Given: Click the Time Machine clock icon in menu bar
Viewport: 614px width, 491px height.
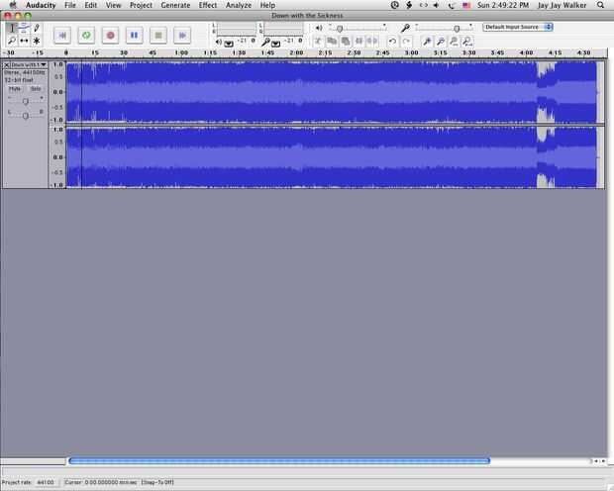Looking at the screenshot, I should [395, 5].
